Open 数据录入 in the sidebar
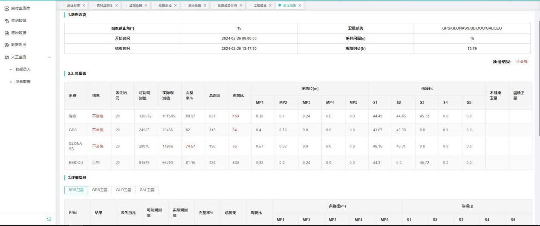 (x=23, y=69)
